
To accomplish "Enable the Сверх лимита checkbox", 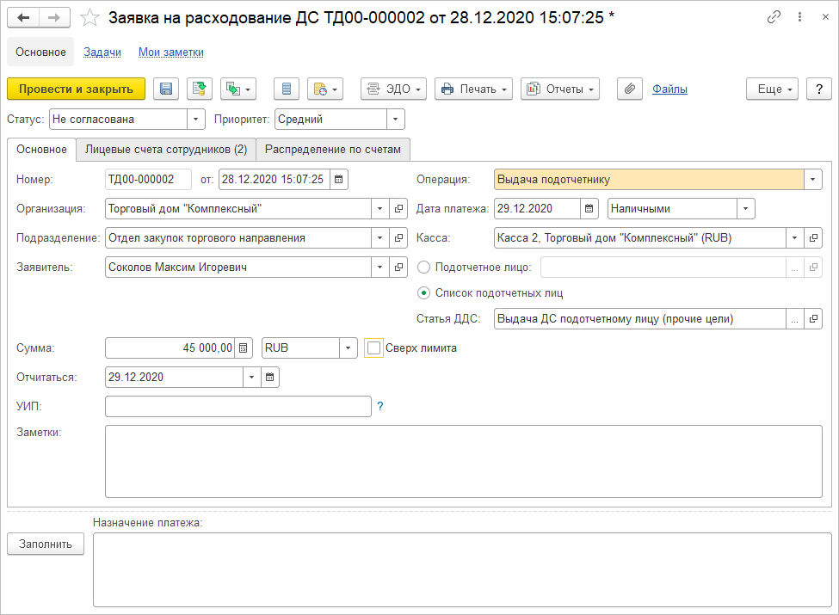I will pyautogui.click(x=373, y=348).
